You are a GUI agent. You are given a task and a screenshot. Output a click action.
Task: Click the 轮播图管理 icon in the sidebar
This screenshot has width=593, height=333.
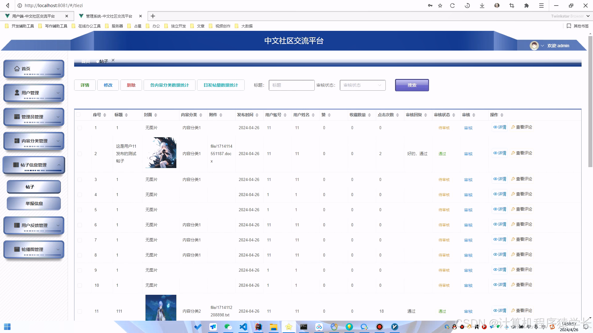pos(16,249)
